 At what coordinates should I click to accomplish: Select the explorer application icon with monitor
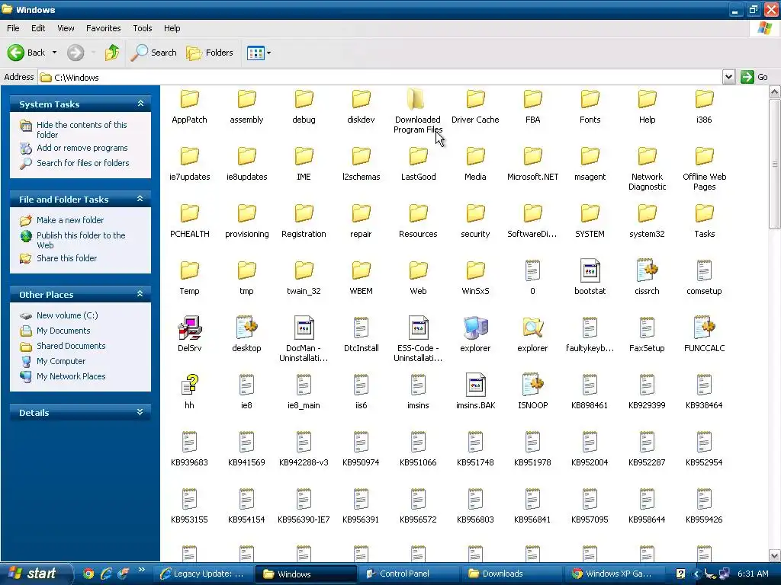click(x=475, y=328)
